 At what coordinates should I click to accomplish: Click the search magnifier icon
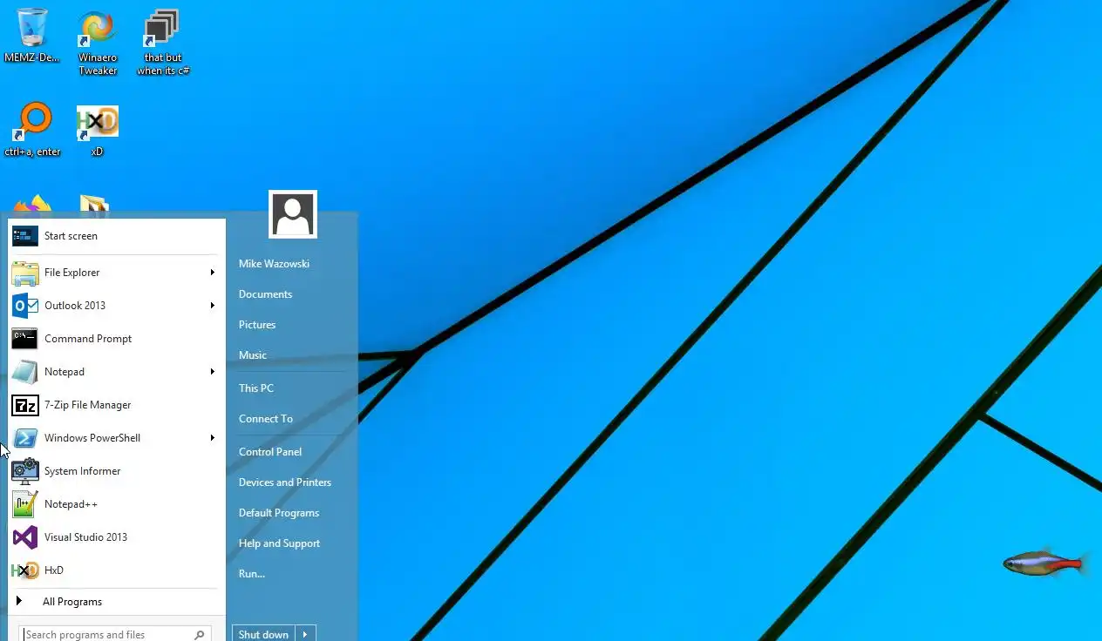(x=200, y=635)
